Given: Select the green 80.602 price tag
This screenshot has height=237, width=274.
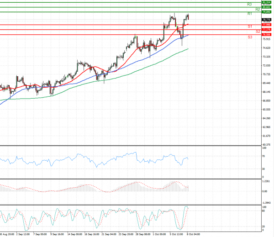Looking at the screenshot, I should (x=267, y=7).
